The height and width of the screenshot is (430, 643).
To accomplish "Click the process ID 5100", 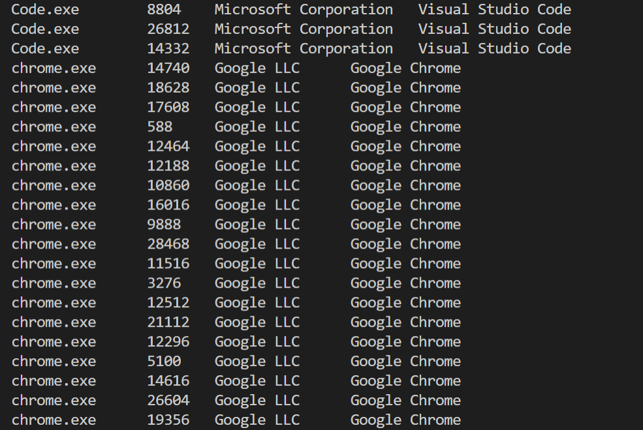I will pos(164,361).
